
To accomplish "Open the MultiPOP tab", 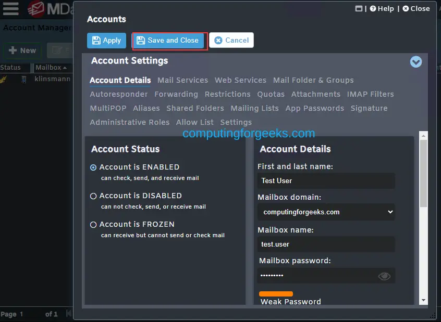I will click(108, 108).
